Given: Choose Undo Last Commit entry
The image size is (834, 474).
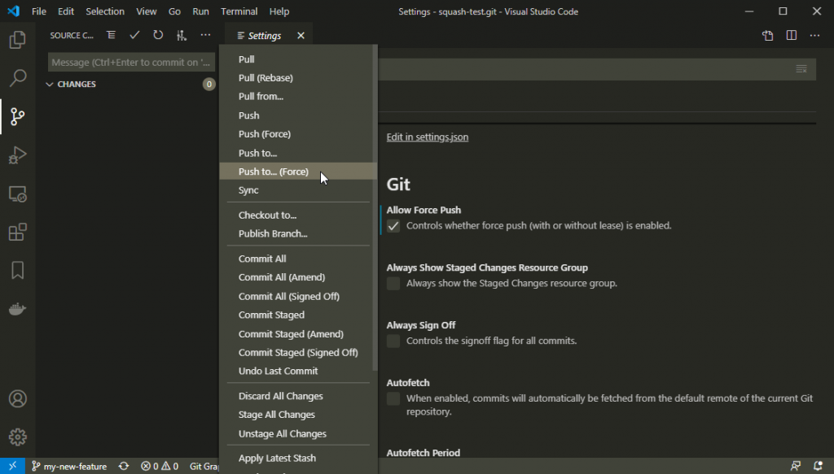Looking at the screenshot, I should pos(298,371).
